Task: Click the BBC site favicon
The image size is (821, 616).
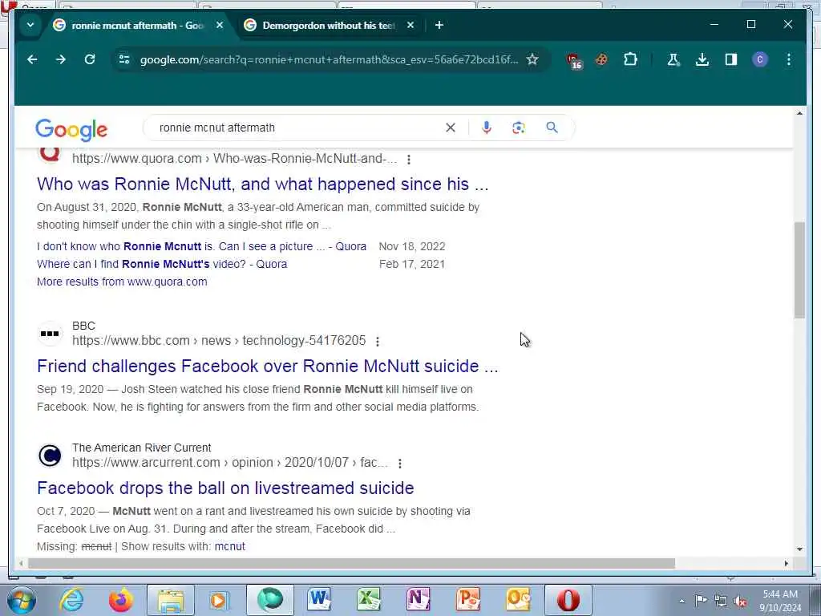Action: click(x=50, y=334)
